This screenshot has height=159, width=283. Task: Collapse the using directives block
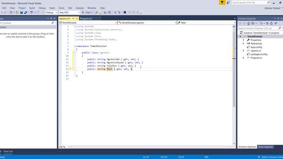[x=75, y=26]
